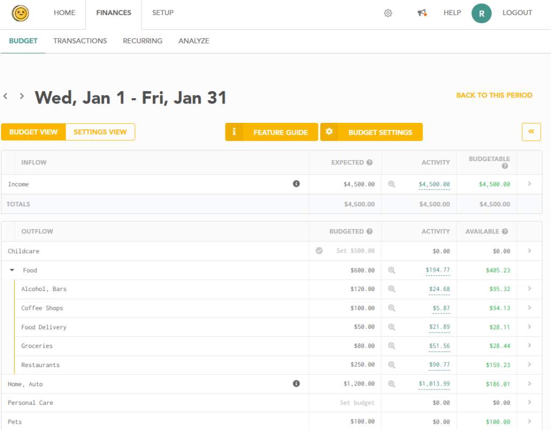Click the double-chevron collapse panel button
This screenshot has height=430, width=551.
pos(531,131)
